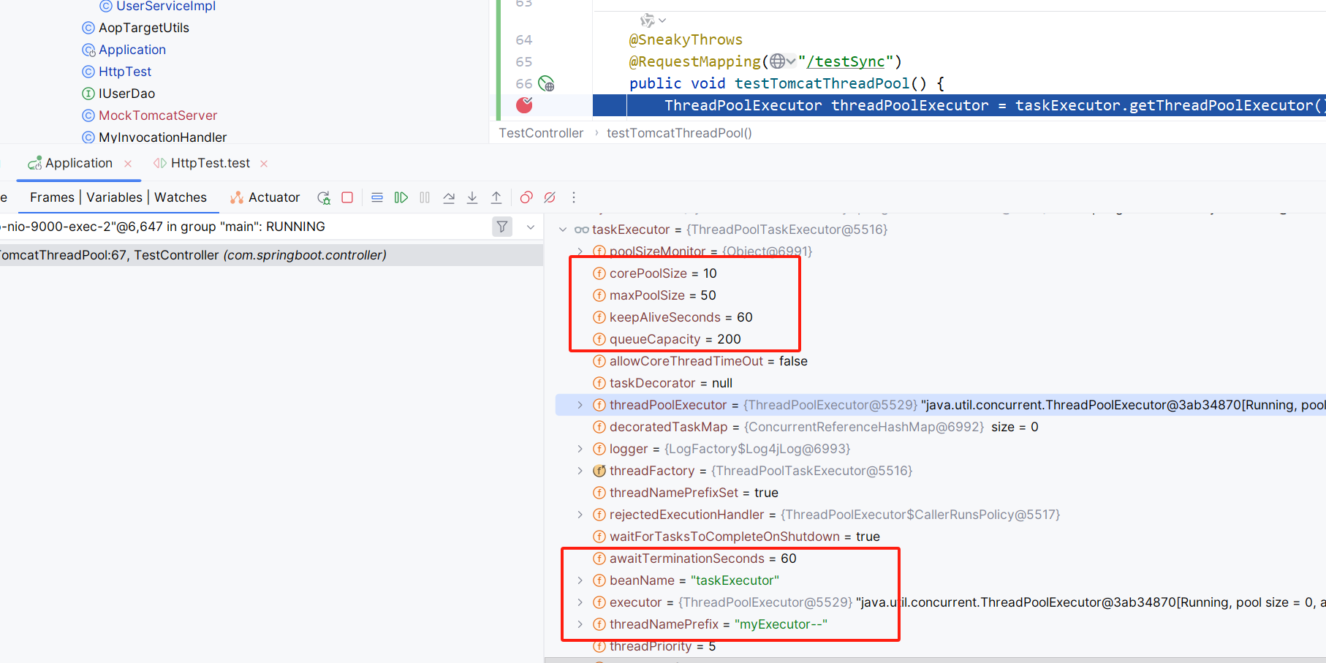Select the testTomcatThreadPool:67 stack frame
The width and height of the screenshot is (1326, 663).
(x=271, y=255)
